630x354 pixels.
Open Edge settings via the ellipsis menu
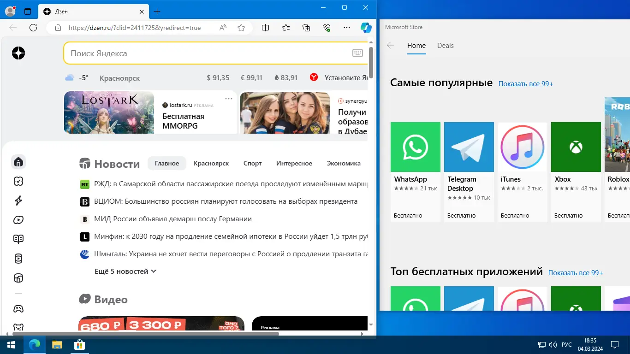(x=347, y=28)
